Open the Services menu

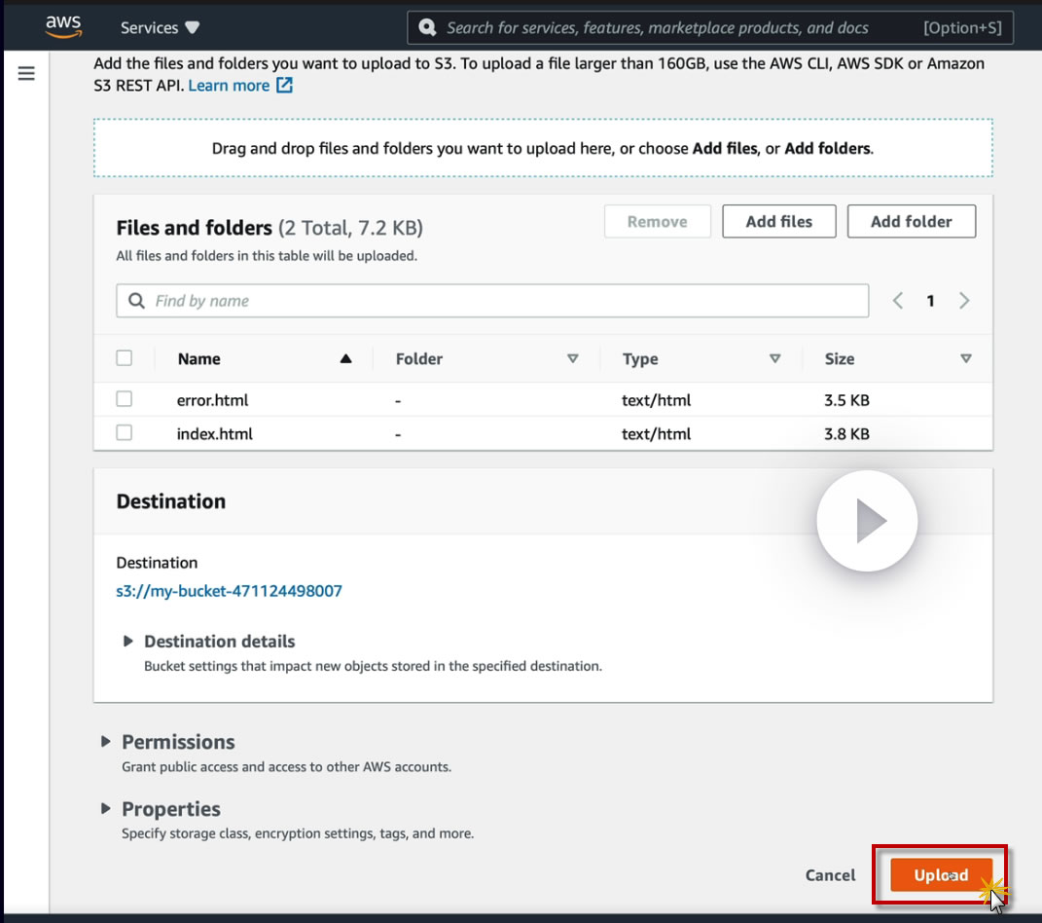[160, 27]
